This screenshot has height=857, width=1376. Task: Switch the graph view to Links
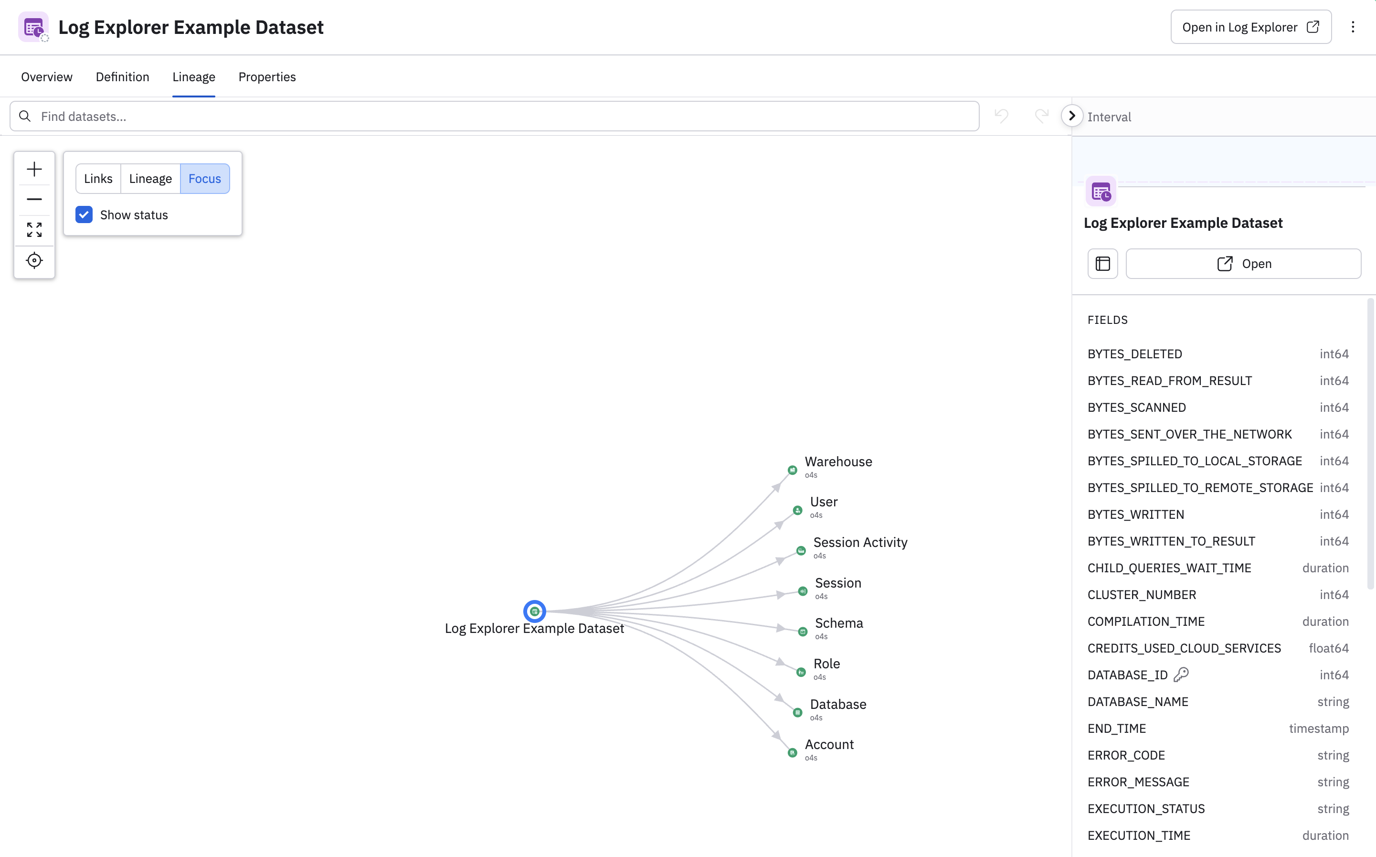[x=98, y=178]
